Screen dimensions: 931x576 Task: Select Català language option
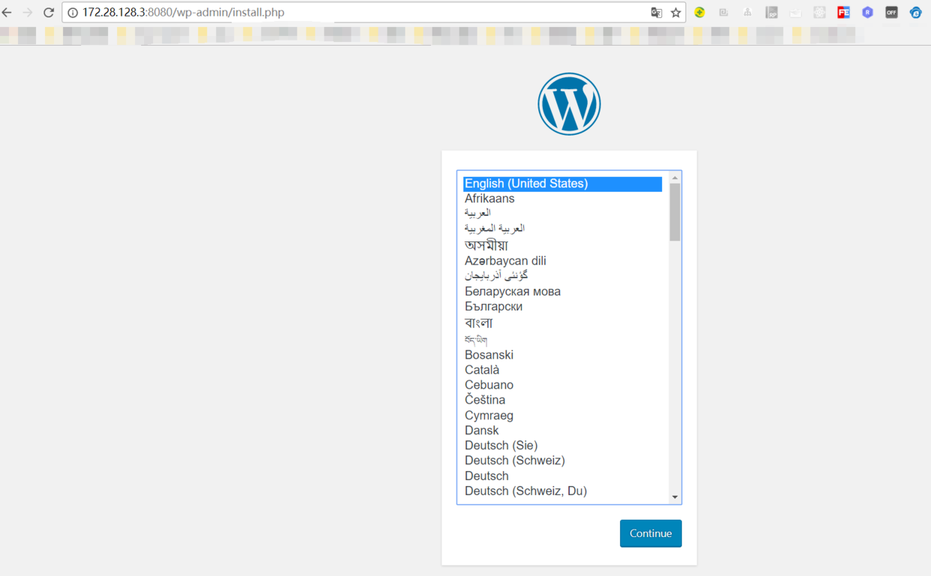pyautogui.click(x=562, y=370)
